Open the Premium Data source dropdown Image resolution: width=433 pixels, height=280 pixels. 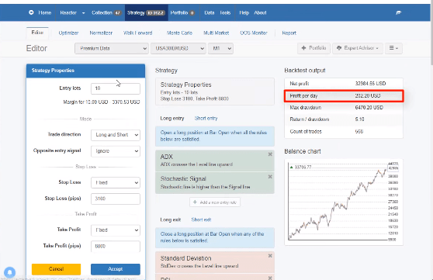[x=112, y=48]
